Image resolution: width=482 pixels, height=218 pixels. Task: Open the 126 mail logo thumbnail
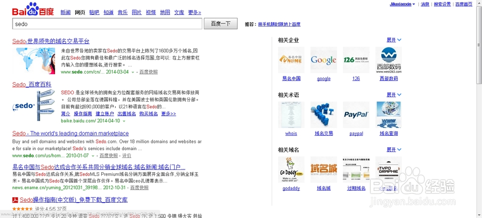tap(356, 60)
